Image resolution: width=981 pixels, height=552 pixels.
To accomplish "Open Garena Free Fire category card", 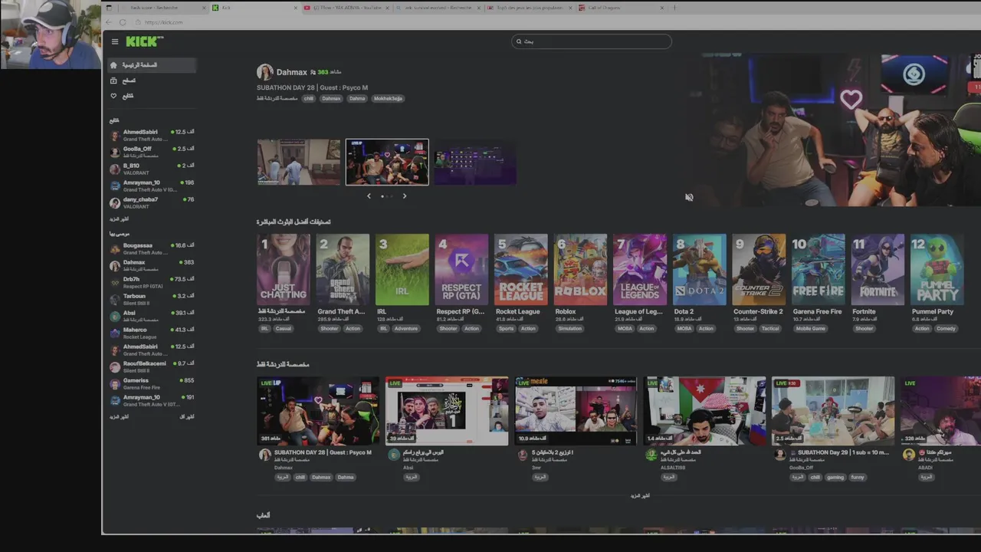I will click(819, 270).
